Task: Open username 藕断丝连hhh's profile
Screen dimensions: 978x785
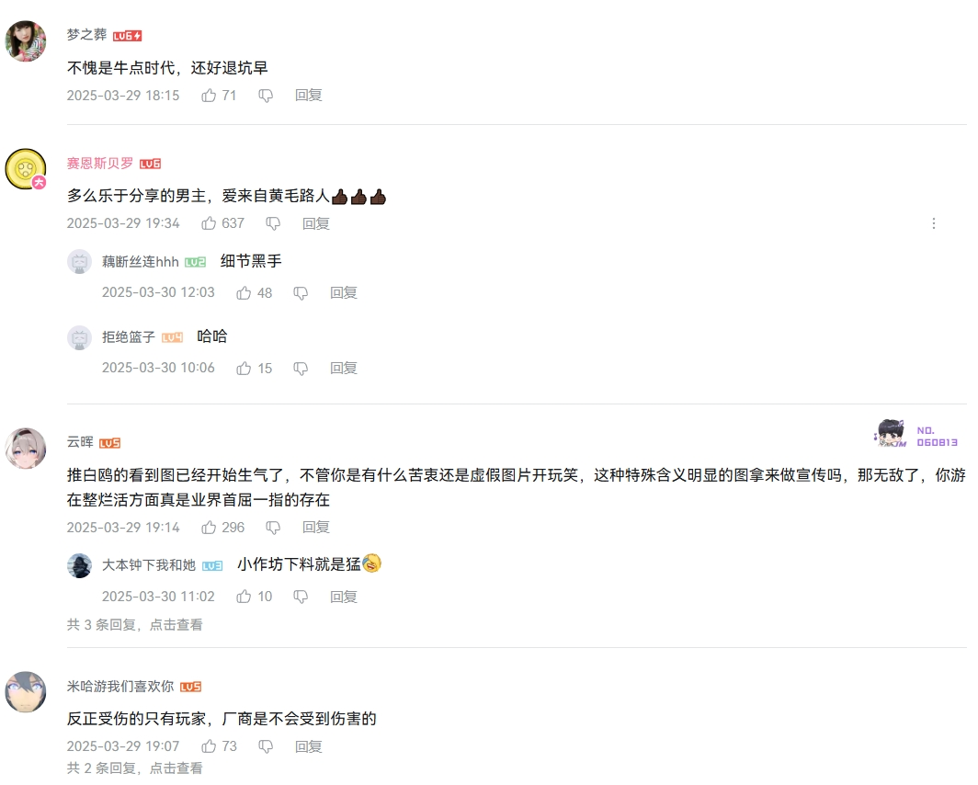Action: point(141,262)
